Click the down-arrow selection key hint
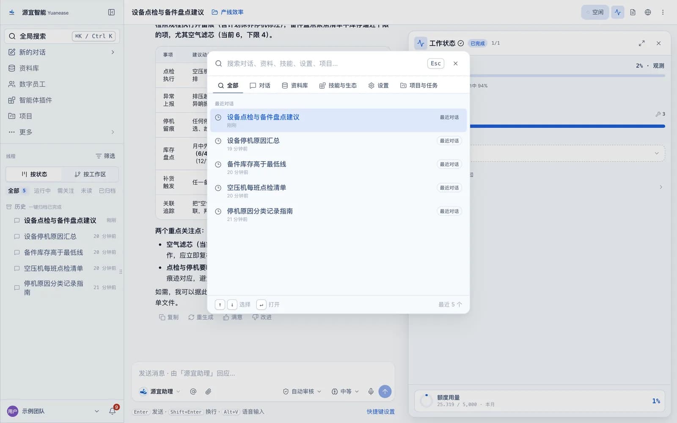Screen dimensions: 677x423 (232, 305)
